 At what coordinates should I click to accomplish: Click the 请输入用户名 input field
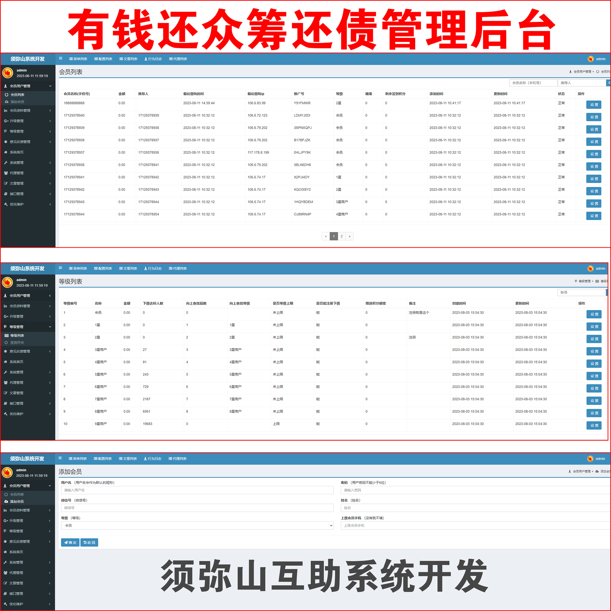pos(197,490)
